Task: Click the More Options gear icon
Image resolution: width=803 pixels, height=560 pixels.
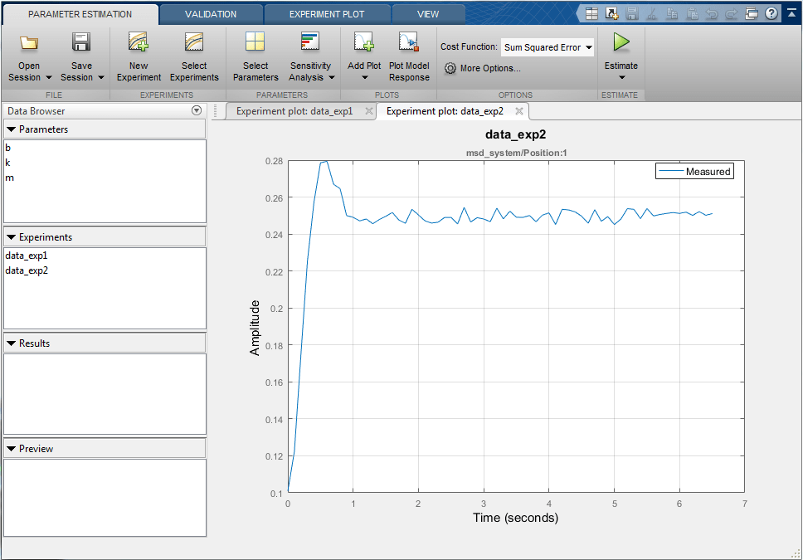Action: (450, 68)
